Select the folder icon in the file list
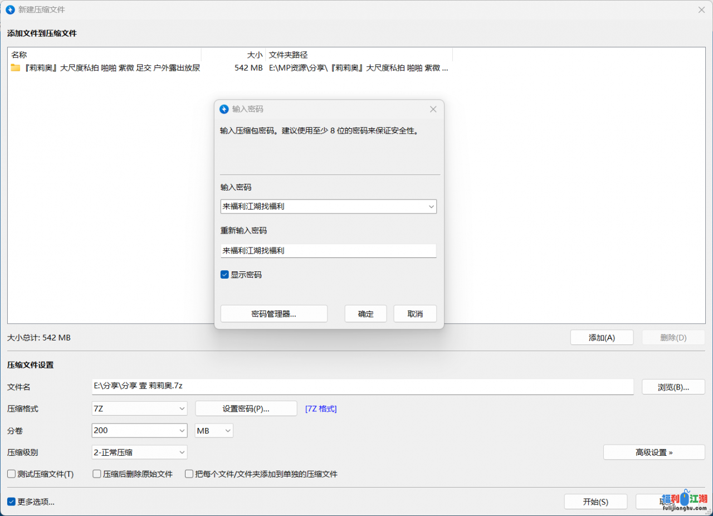This screenshot has width=713, height=516. coord(16,68)
